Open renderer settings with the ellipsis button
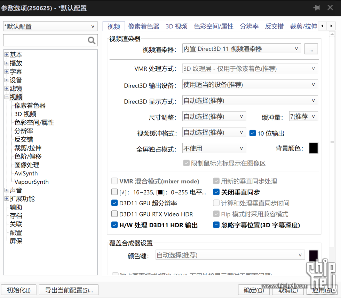Viewport: 341px width, 298px height. point(311,49)
